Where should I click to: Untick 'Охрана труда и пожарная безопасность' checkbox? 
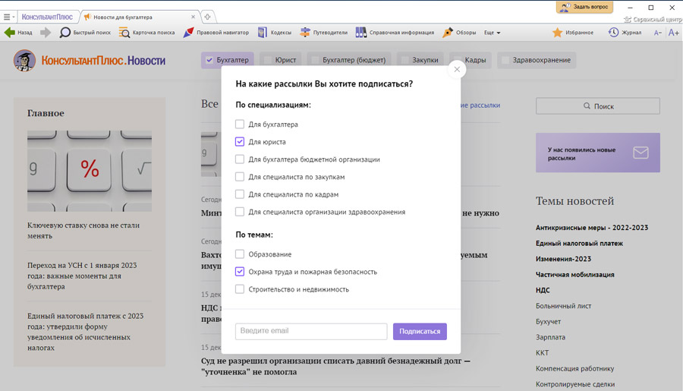coord(240,272)
